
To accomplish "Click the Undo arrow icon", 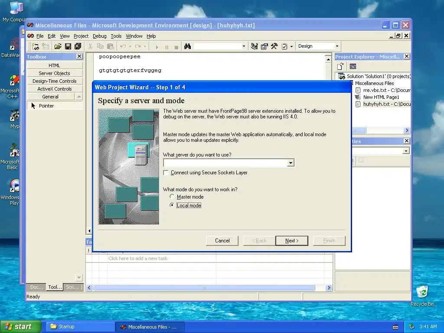I will click(x=123, y=46).
